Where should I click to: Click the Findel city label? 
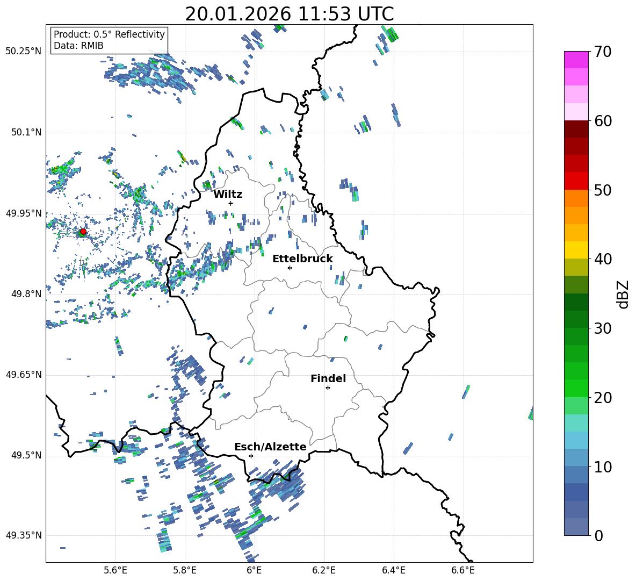coord(328,378)
